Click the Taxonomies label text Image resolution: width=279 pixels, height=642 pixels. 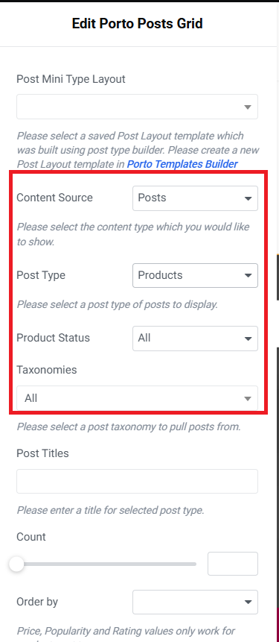(x=47, y=370)
